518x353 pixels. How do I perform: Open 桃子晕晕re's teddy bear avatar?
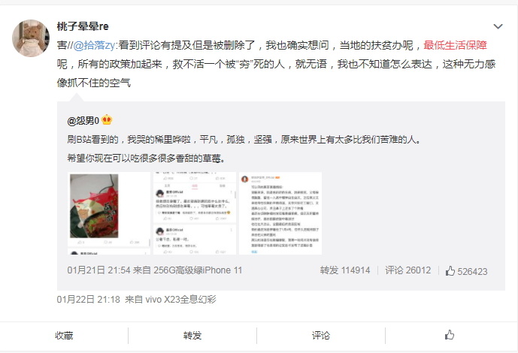pyautogui.click(x=31, y=38)
